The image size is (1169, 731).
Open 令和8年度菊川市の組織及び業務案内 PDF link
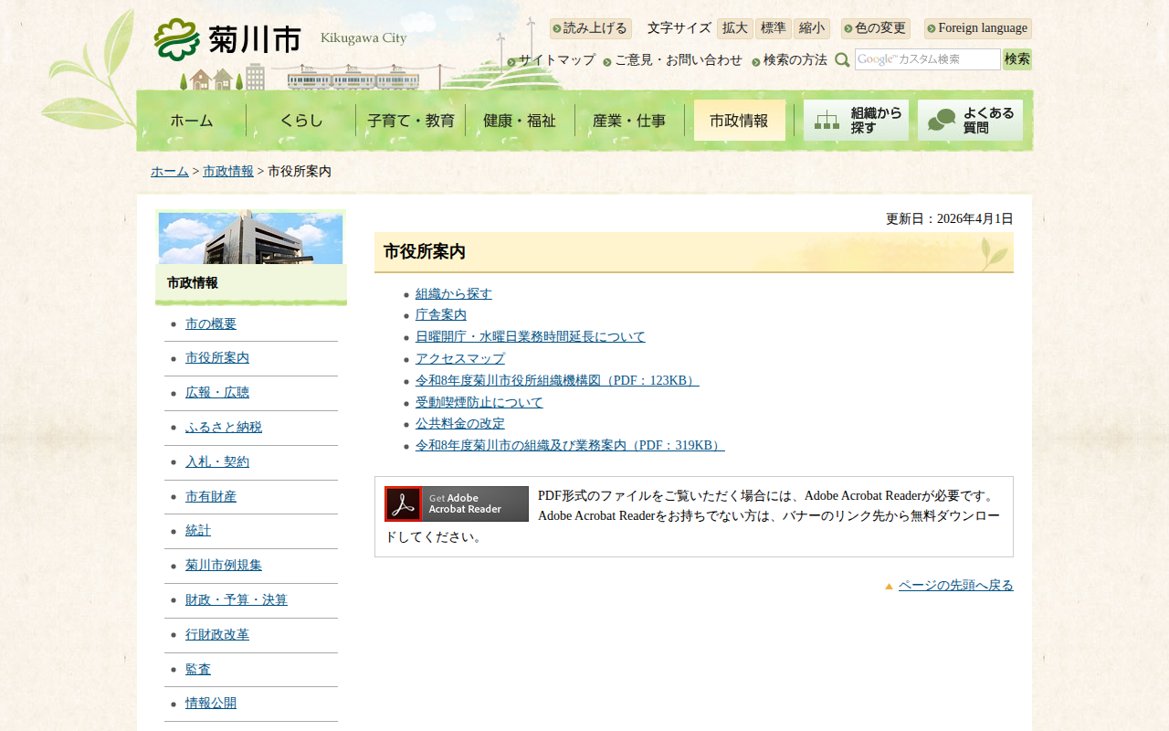tap(570, 446)
